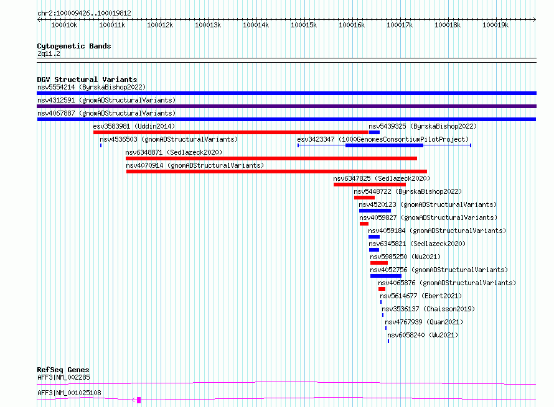This screenshot has width=554, height=407.
Task: Click the tiny nsv4536503 blue marker
Action: tap(101, 145)
